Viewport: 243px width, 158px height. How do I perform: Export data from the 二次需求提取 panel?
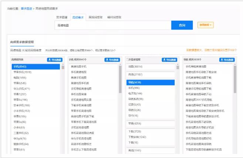point(170,60)
